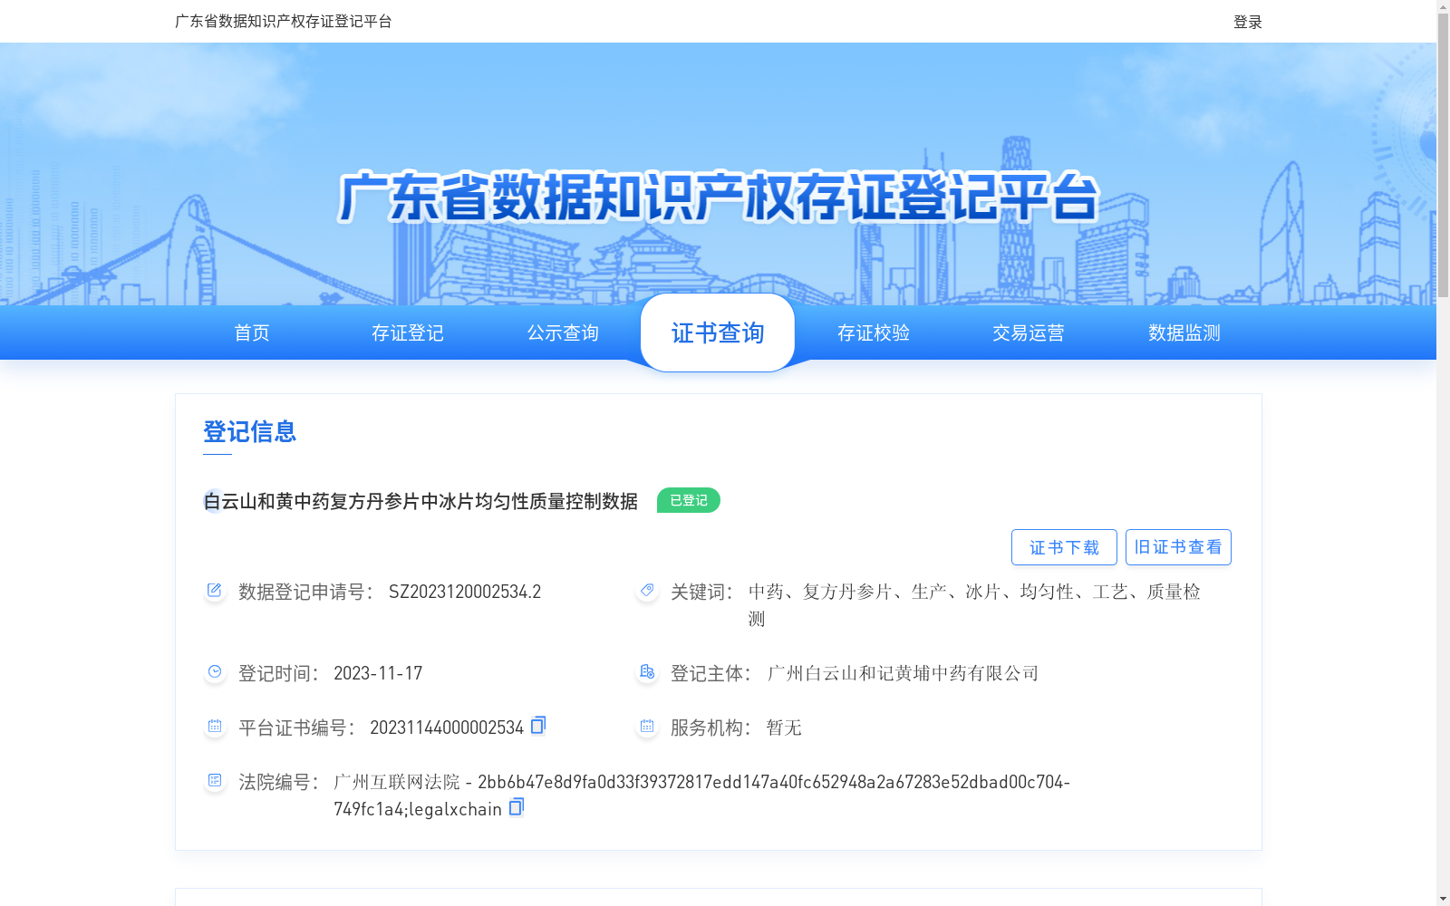Open the 数据监测 tab
This screenshot has width=1450, height=906.
pos(1184,333)
